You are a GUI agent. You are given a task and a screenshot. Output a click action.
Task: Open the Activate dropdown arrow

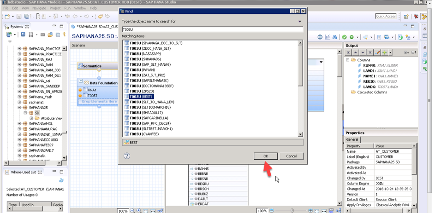pyautogui.click(x=358, y=37)
